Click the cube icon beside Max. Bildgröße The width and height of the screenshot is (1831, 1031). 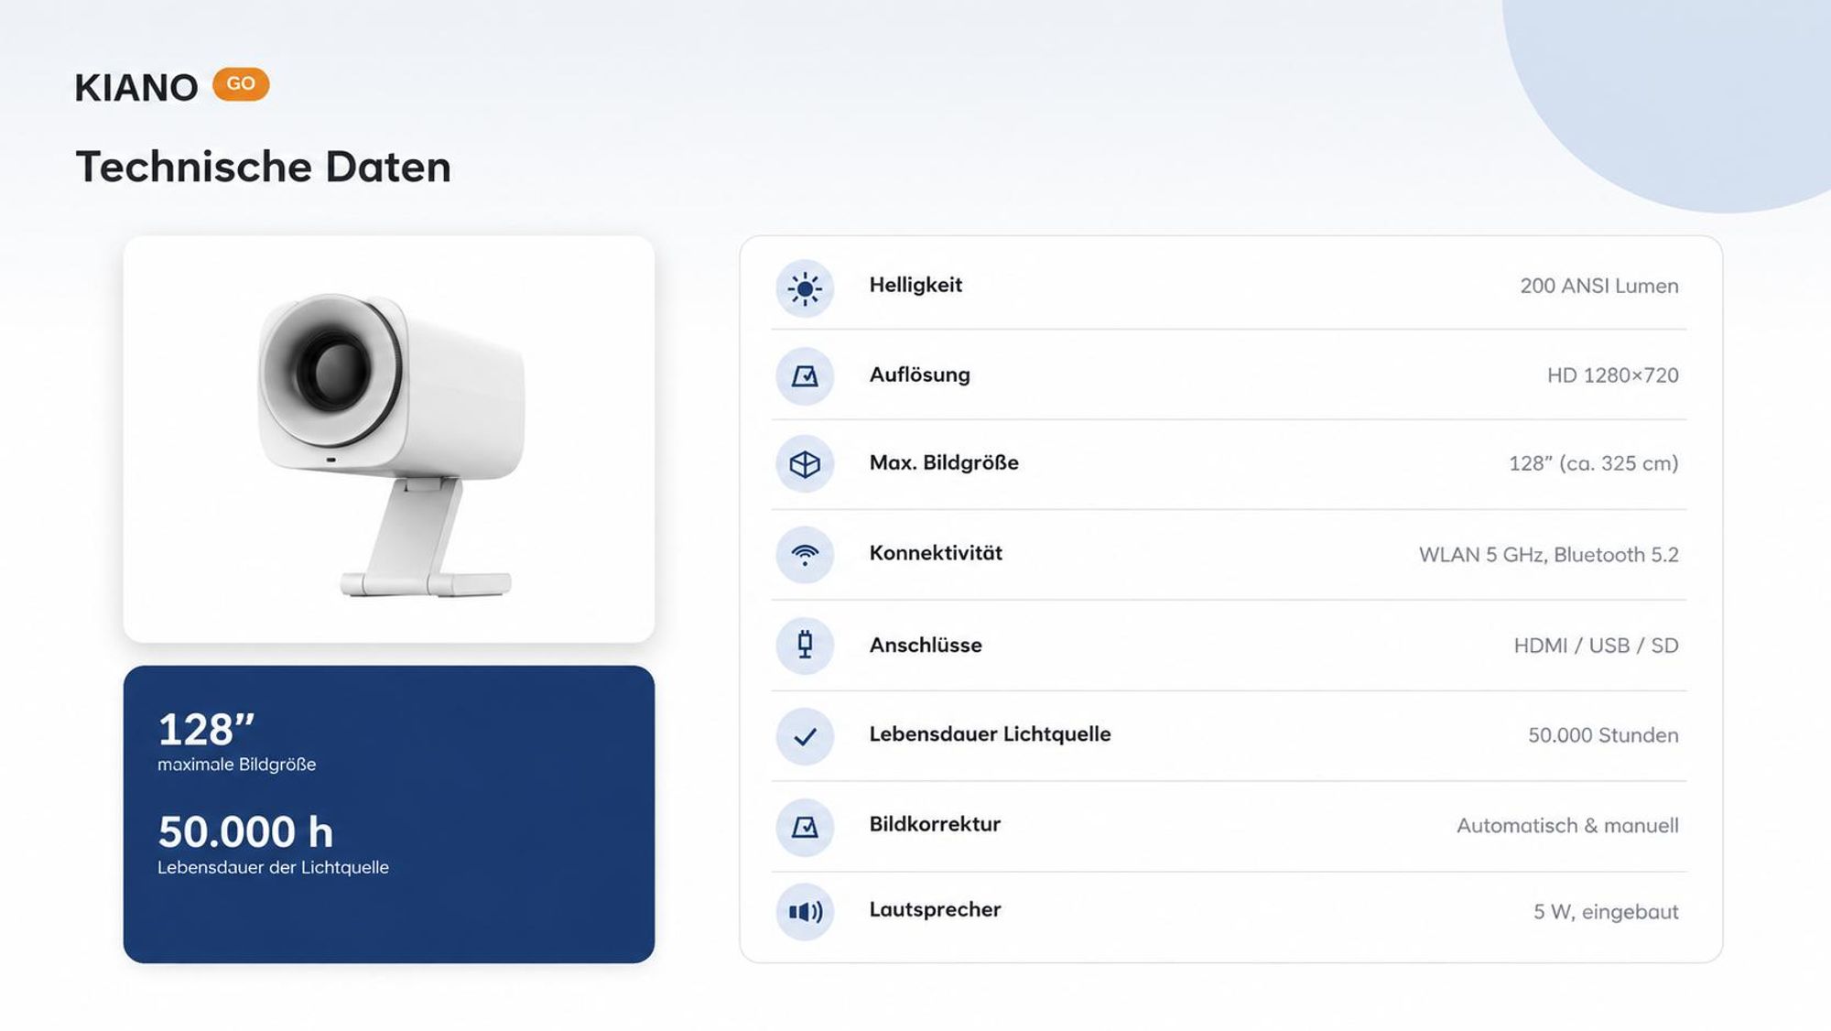(805, 464)
